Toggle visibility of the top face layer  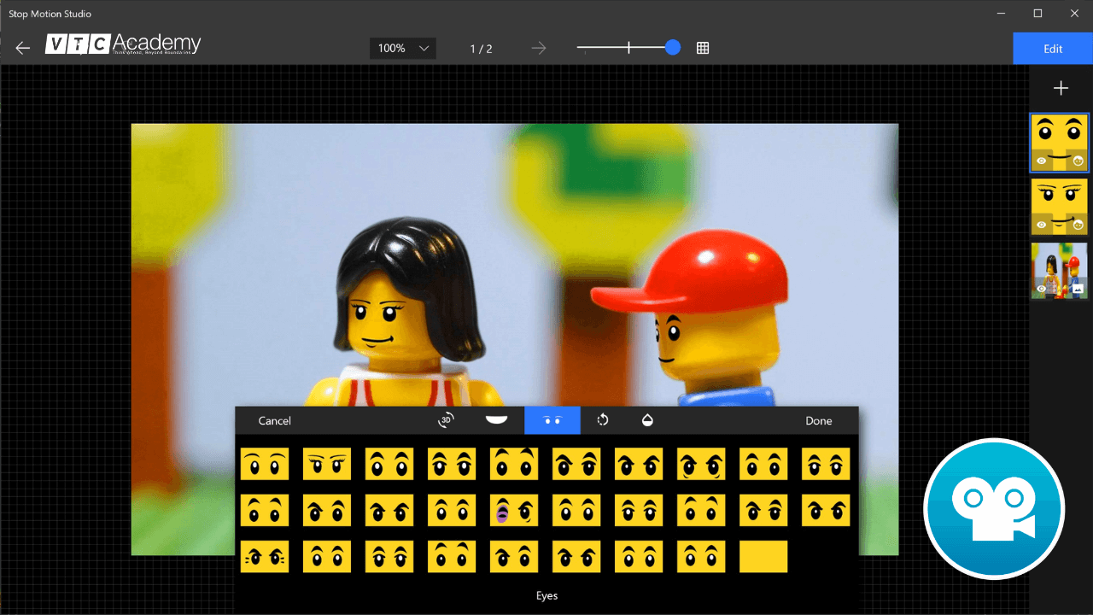tap(1040, 159)
